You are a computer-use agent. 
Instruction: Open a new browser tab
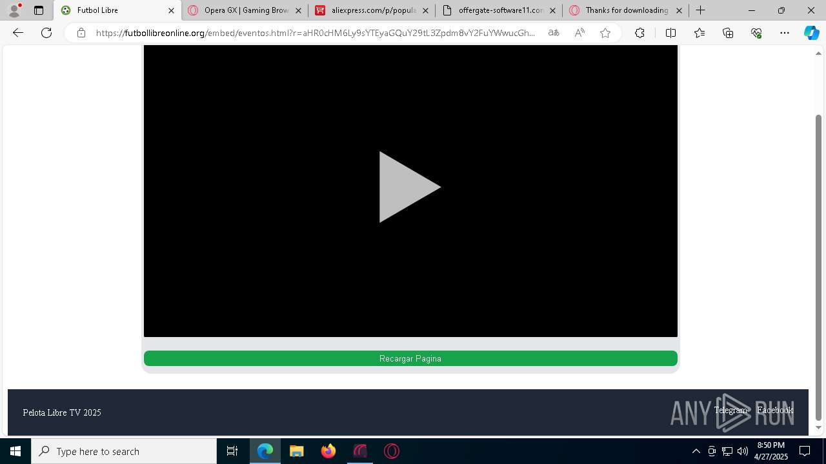click(700, 10)
